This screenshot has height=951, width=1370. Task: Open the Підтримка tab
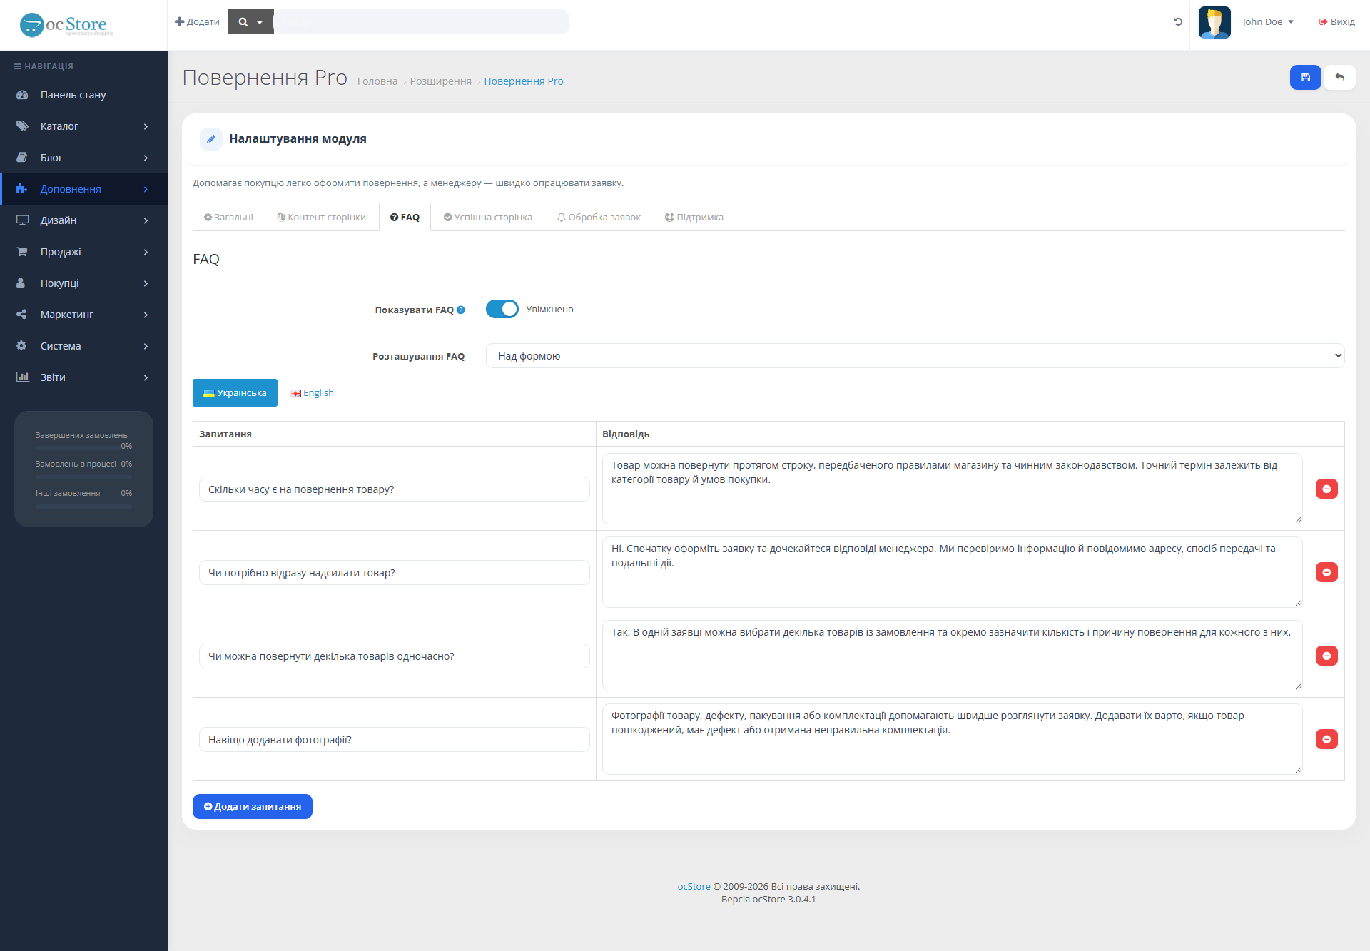(694, 218)
